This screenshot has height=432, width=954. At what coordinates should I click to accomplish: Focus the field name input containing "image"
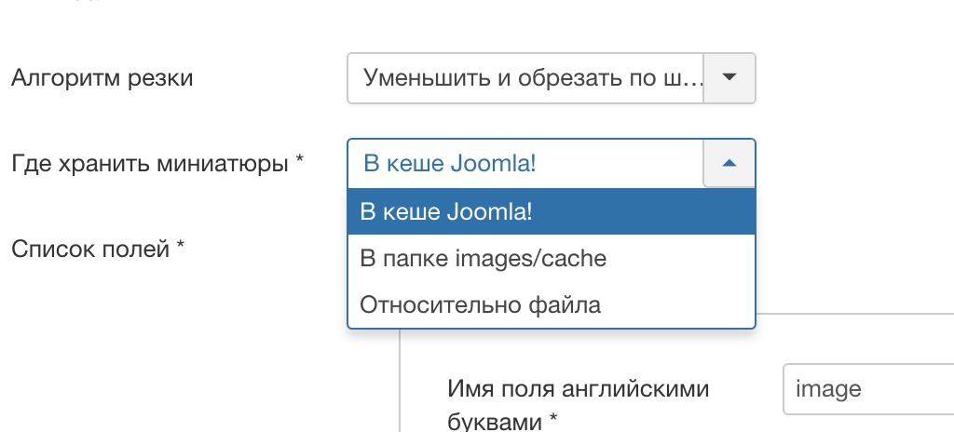click(x=866, y=388)
